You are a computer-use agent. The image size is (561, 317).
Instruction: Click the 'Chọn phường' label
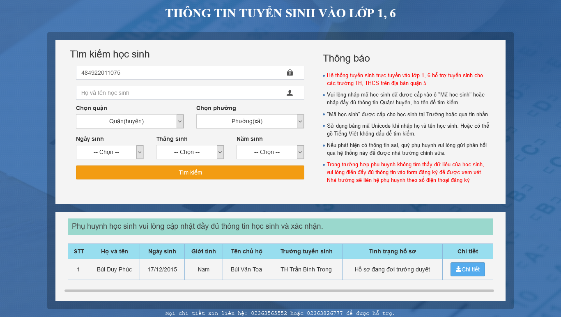pyautogui.click(x=216, y=108)
